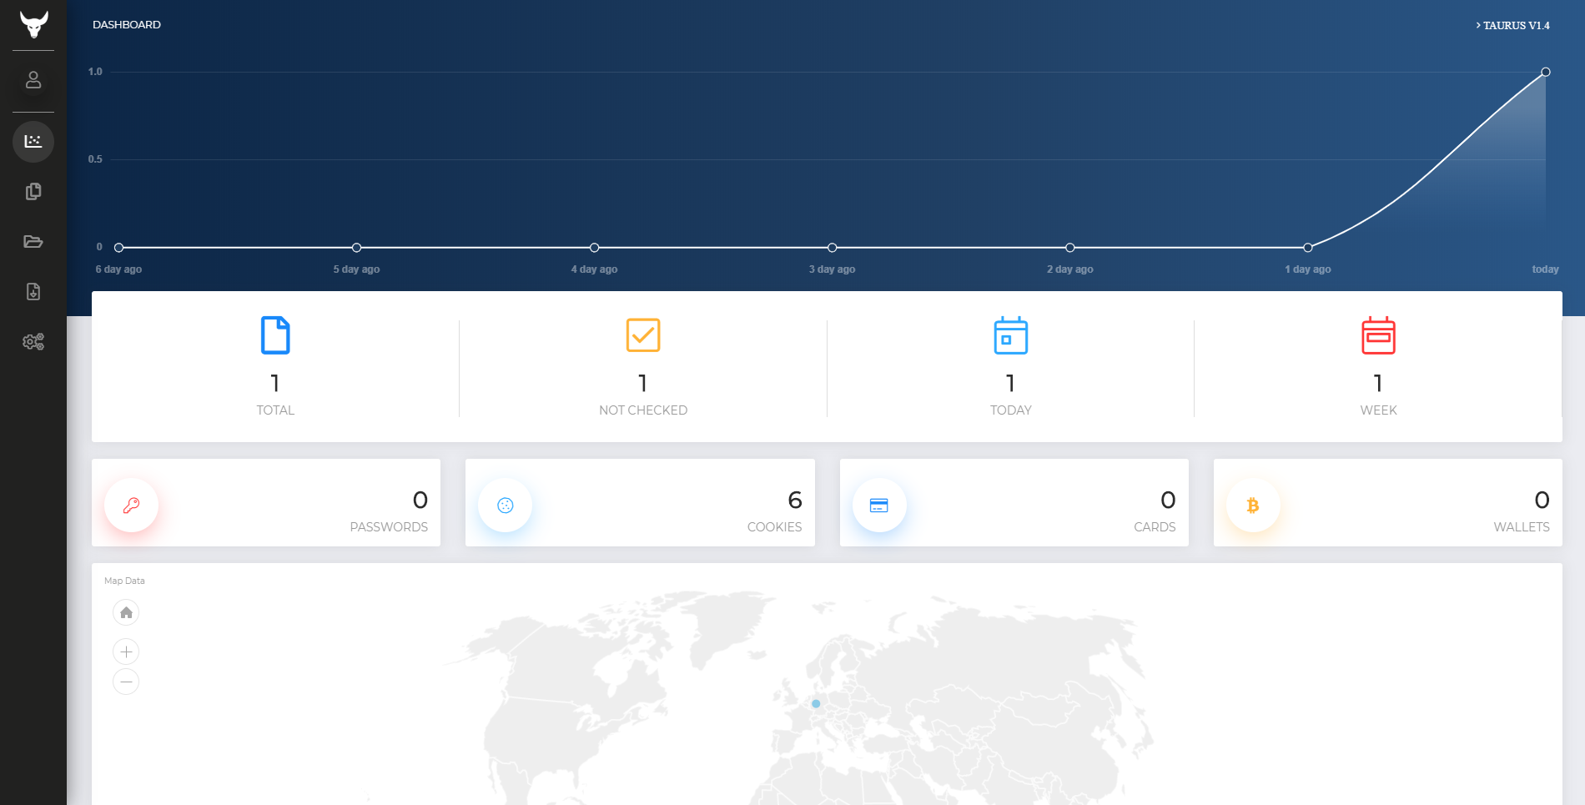This screenshot has width=1585, height=805.
Task: Click the TAURUS V1.4 link
Action: pyautogui.click(x=1512, y=26)
